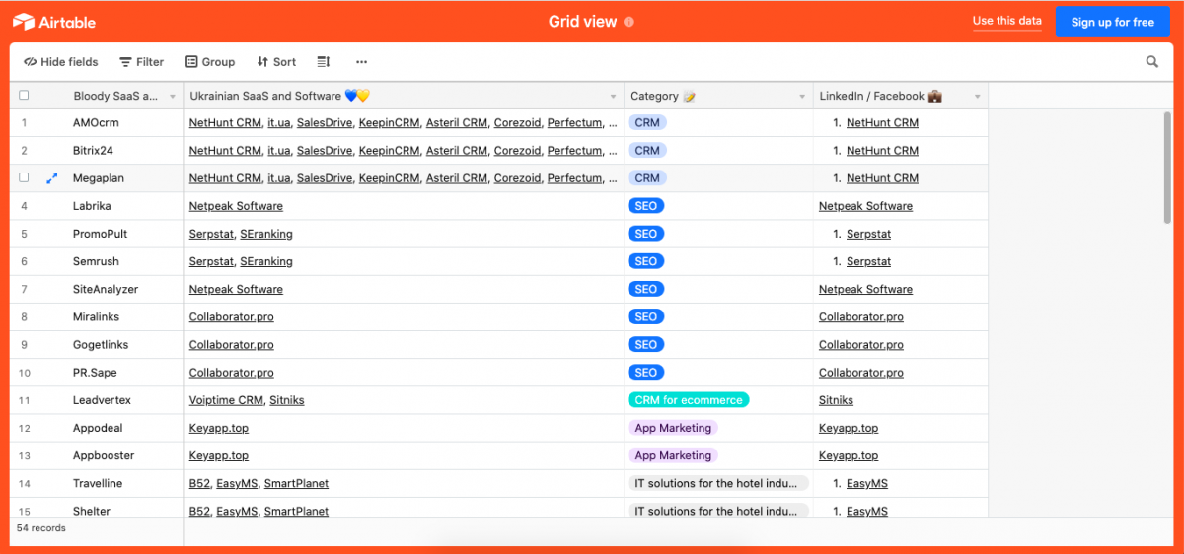Click the vertical scrollbar thumb
The height and width of the screenshot is (554, 1184).
tap(1168, 168)
